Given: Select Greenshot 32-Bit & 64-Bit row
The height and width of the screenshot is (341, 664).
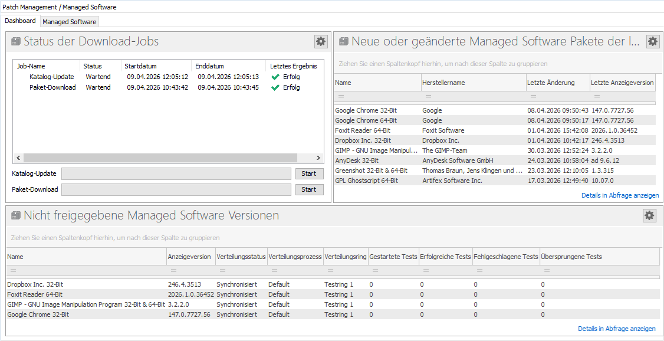Looking at the screenshot, I should click(x=495, y=170).
